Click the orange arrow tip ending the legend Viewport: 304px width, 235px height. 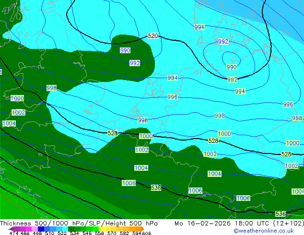pos(143,229)
